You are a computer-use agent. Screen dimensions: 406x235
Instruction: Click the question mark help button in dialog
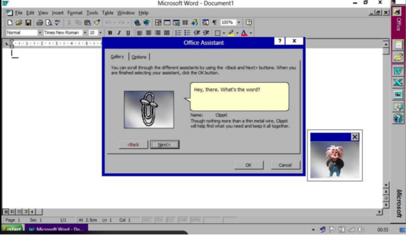coord(279,41)
